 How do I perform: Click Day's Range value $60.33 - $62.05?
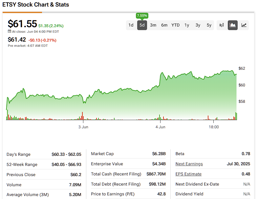(x=67, y=154)
